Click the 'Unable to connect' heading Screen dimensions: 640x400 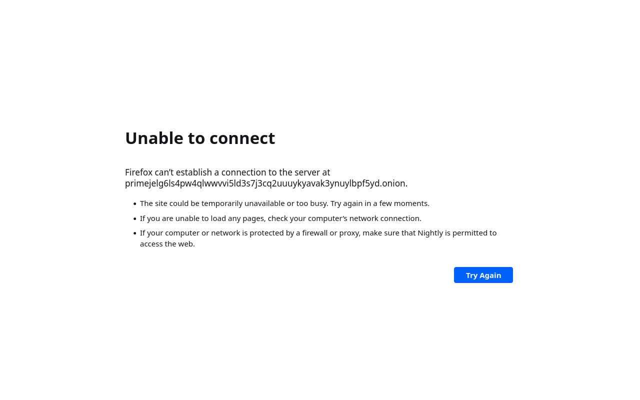point(200,138)
